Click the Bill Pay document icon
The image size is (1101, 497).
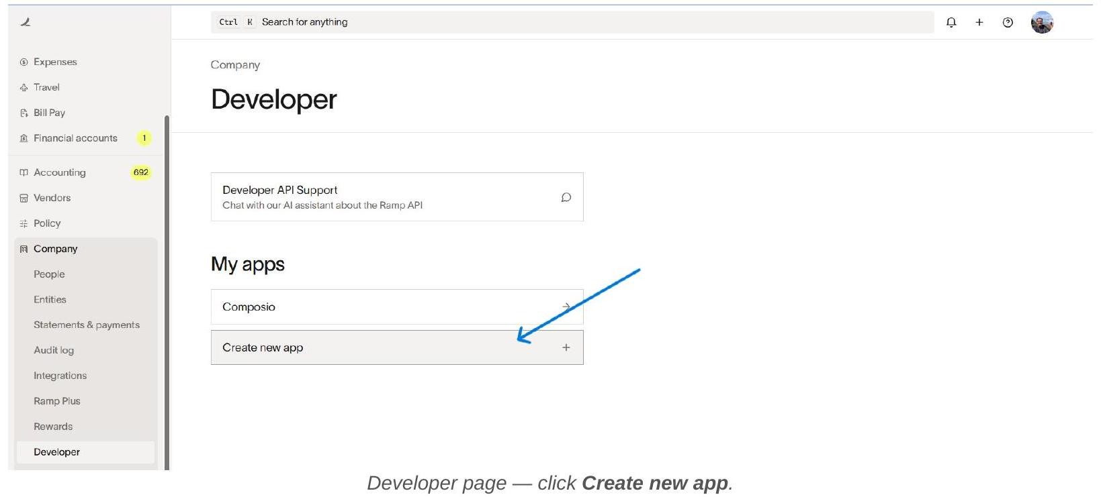coord(24,113)
